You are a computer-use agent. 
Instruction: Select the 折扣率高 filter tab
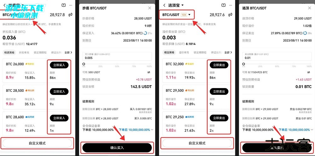(24, 53)
